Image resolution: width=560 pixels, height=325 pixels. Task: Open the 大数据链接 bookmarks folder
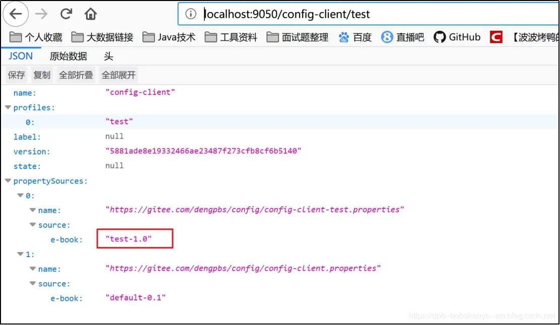[x=102, y=37]
